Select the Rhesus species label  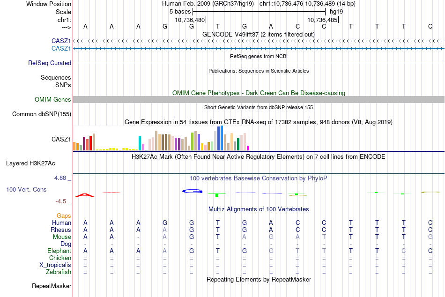(61, 230)
